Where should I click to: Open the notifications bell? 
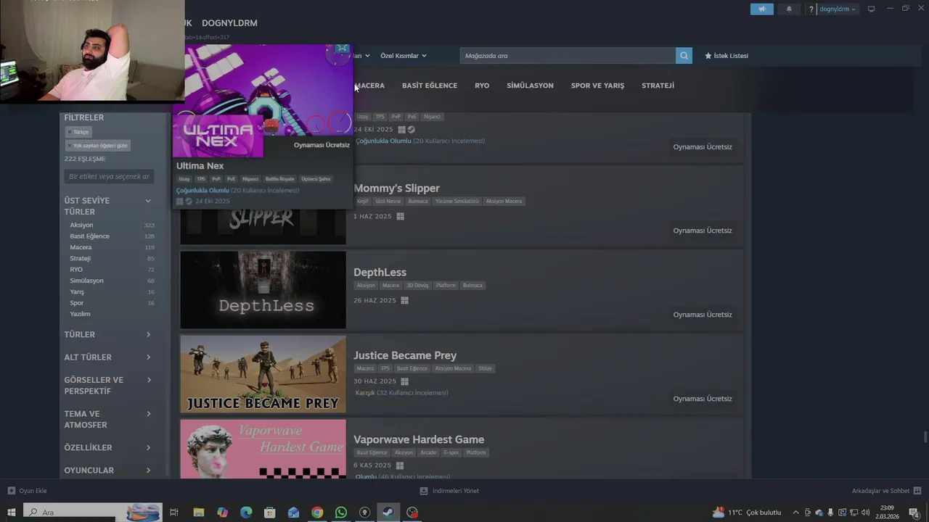click(789, 9)
